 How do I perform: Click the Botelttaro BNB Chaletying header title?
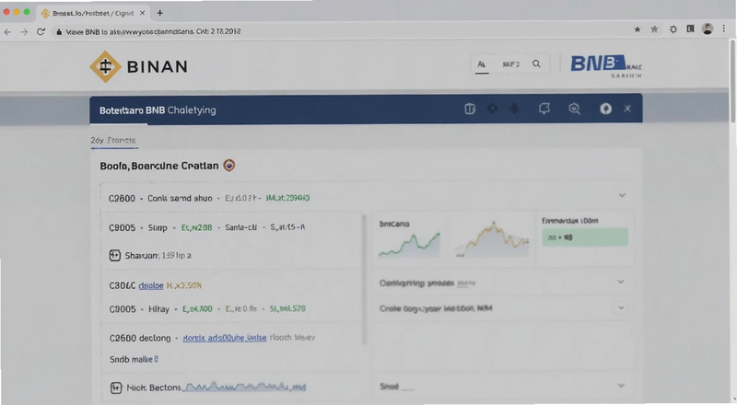tap(158, 110)
